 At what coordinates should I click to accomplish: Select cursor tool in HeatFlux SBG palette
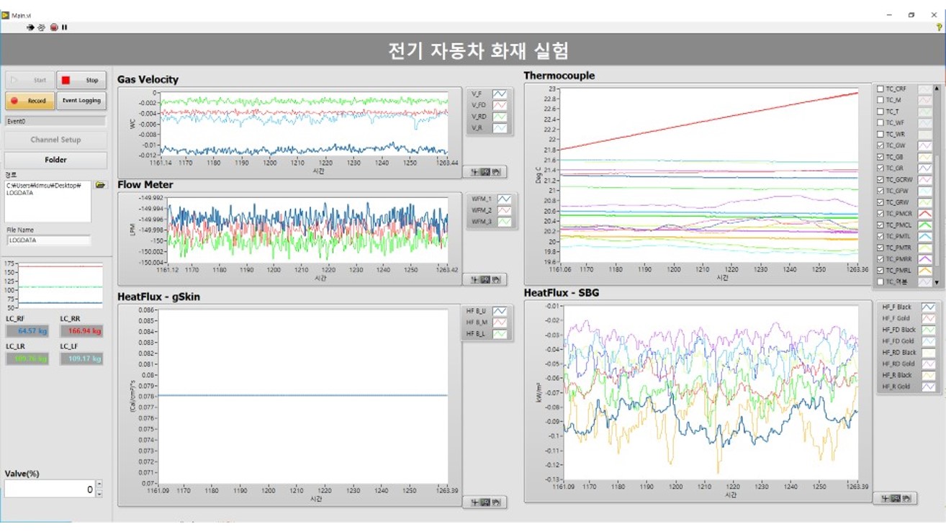tap(886, 498)
